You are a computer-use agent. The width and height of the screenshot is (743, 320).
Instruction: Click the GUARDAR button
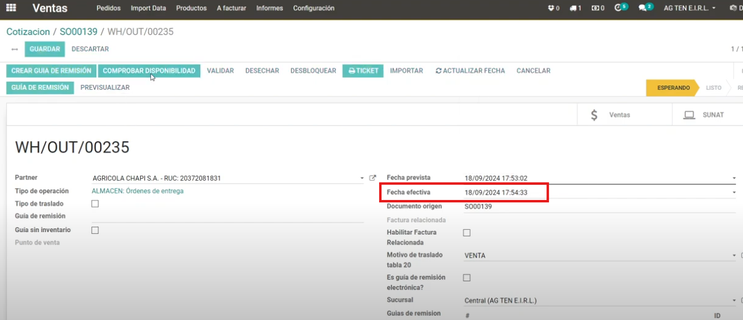(x=45, y=49)
